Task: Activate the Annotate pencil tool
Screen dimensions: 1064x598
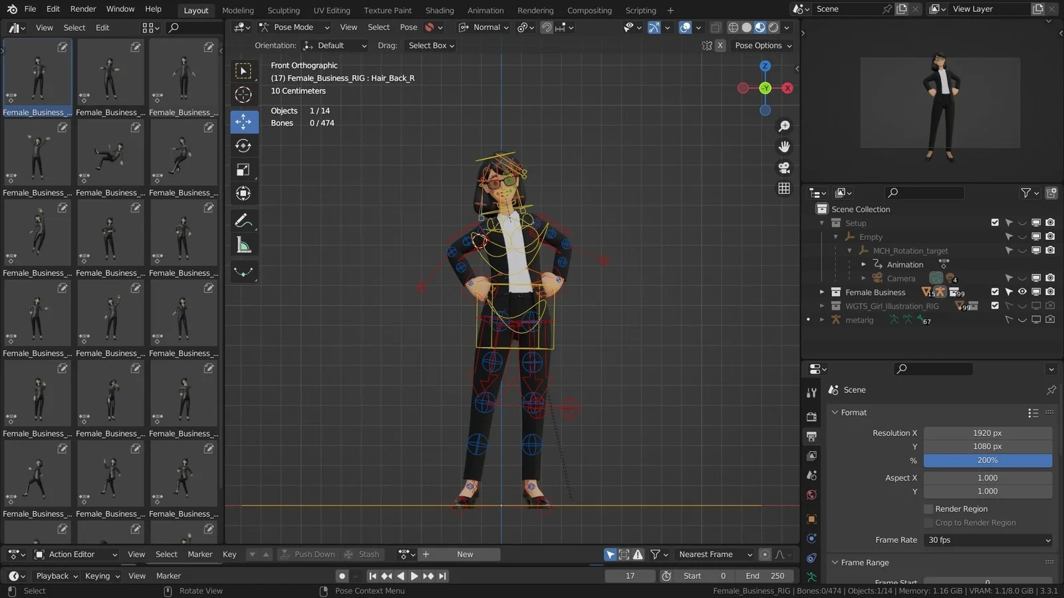Action: 243,220
